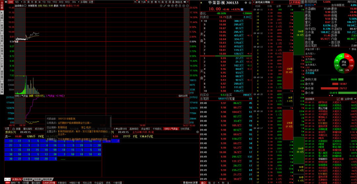Click 查看DDE决策 button
The width and height of the screenshot is (357, 184).
[x=190, y=182]
